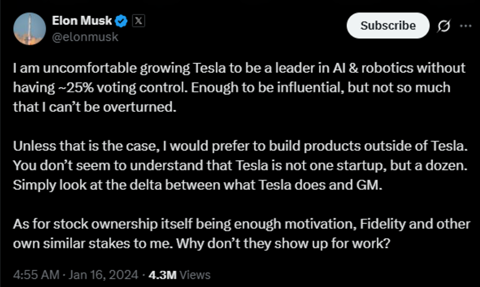Click the blue verified checkmark badge
Viewport: 480px width, 287px height.
(x=122, y=20)
